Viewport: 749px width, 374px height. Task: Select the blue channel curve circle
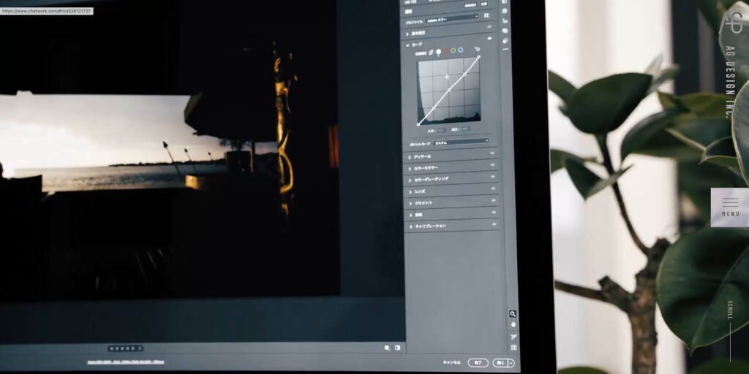pyautogui.click(x=460, y=50)
